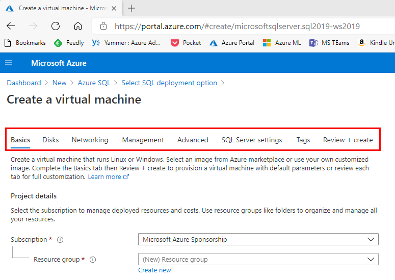
Task: Open the Feedly bookmark
Action: [x=69, y=43]
